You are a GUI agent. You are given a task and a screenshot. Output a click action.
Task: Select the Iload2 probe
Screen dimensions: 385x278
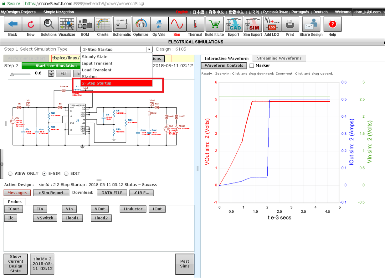coord(101,218)
